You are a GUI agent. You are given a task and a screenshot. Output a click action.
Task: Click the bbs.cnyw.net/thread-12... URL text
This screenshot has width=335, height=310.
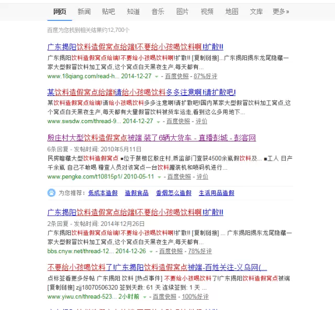tap(81, 251)
